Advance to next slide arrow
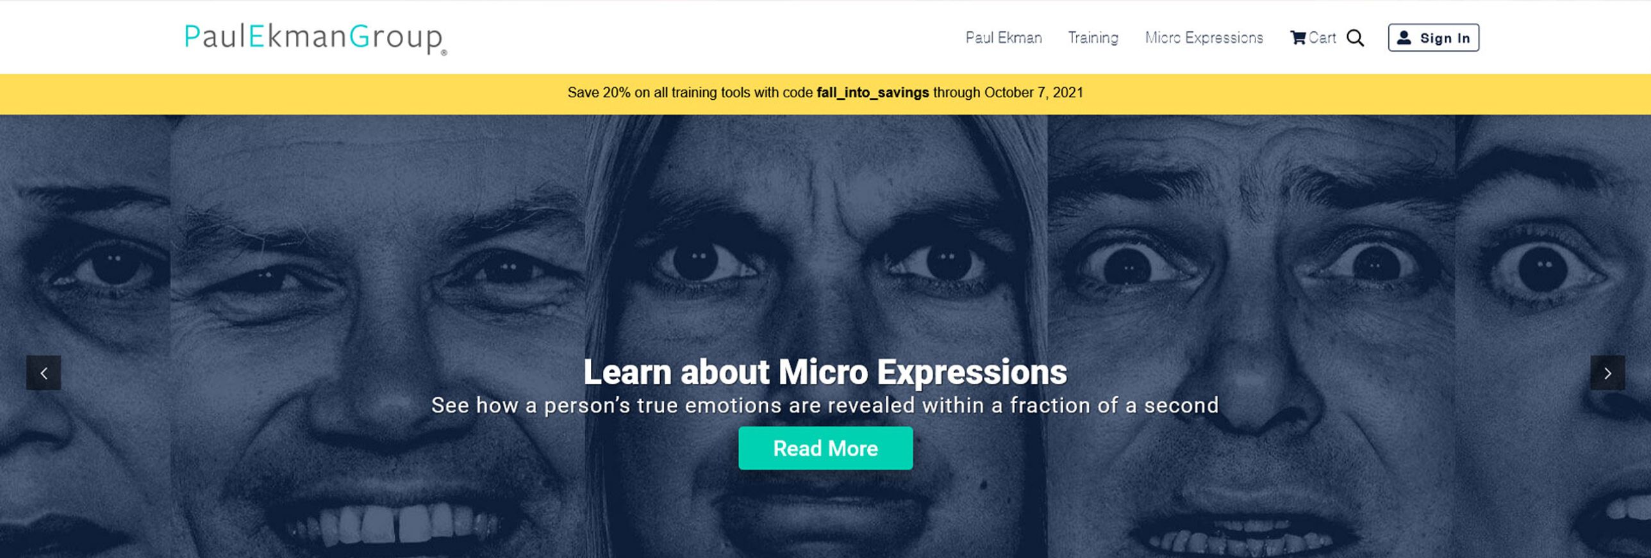Image resolution: width=1651 pixels, height=558 pixels. [x=1607, y=373]
